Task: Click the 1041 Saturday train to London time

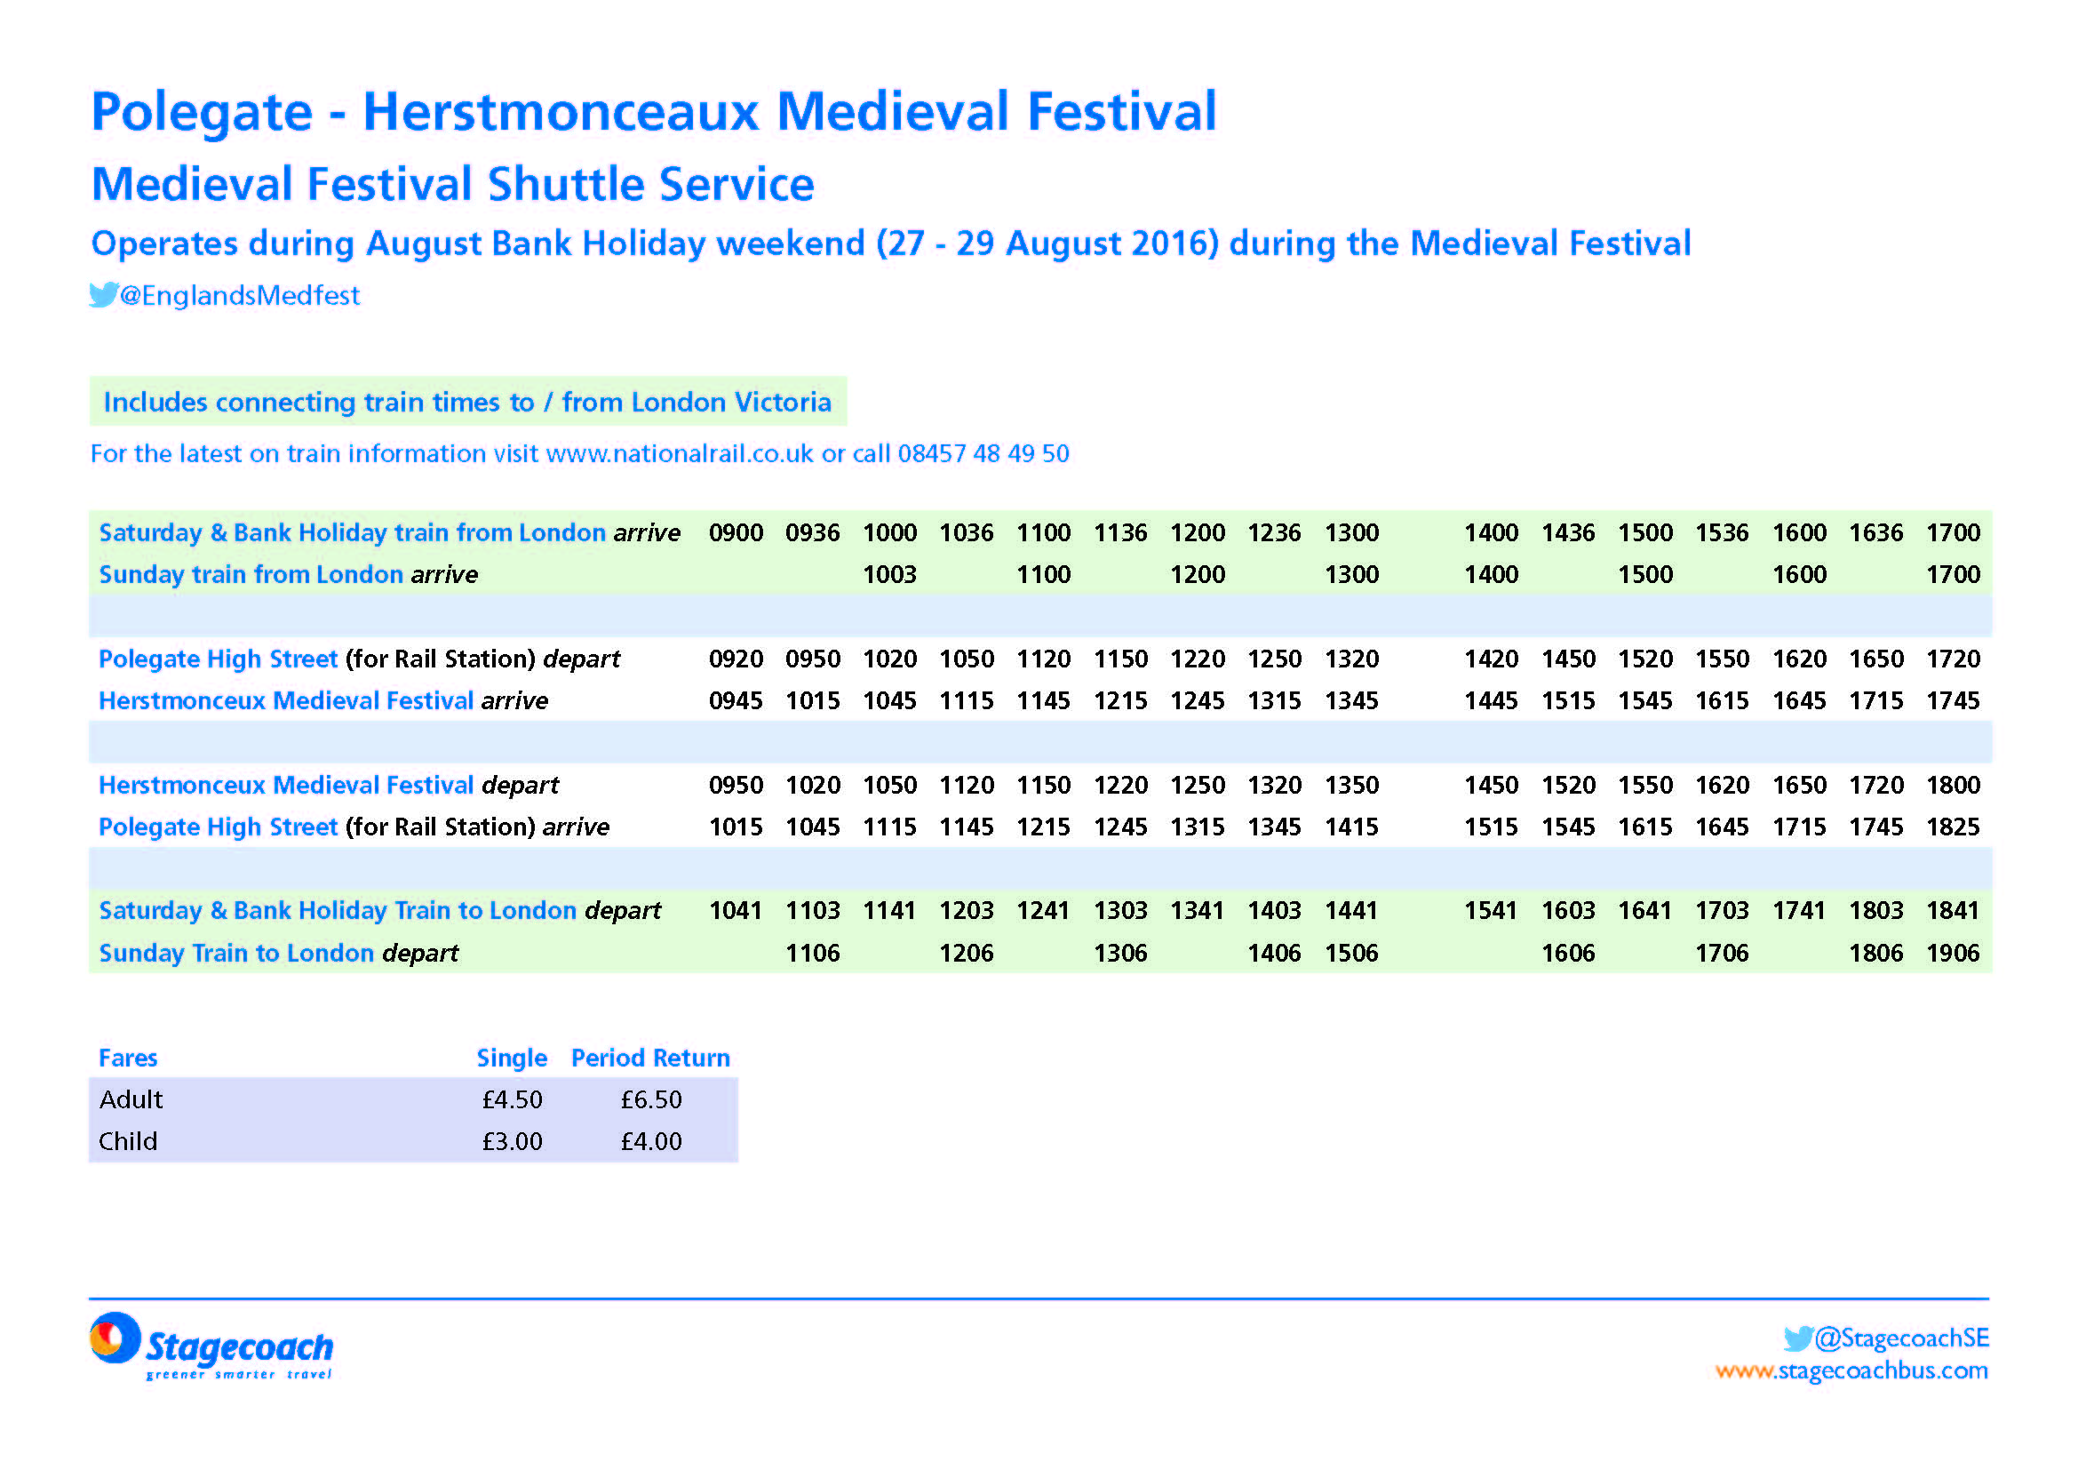Action: [736, 911]
